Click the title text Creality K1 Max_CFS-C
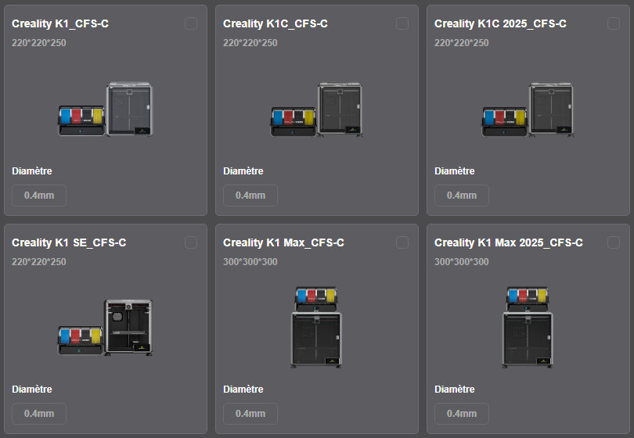This screenshot has width=634, height=438. click(x=284, y=242)
